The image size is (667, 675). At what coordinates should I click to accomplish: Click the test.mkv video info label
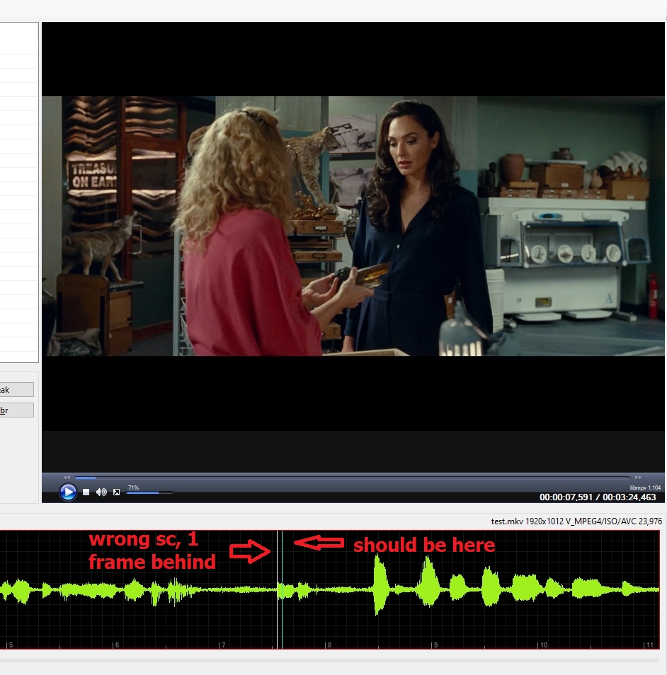576,521
